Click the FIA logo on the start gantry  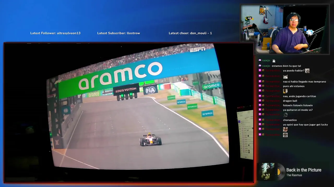pos(150,90)
